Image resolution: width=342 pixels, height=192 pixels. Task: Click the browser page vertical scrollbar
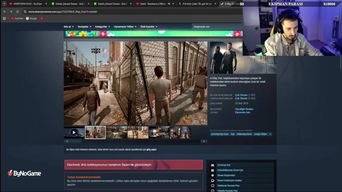(x=341, y=63)
